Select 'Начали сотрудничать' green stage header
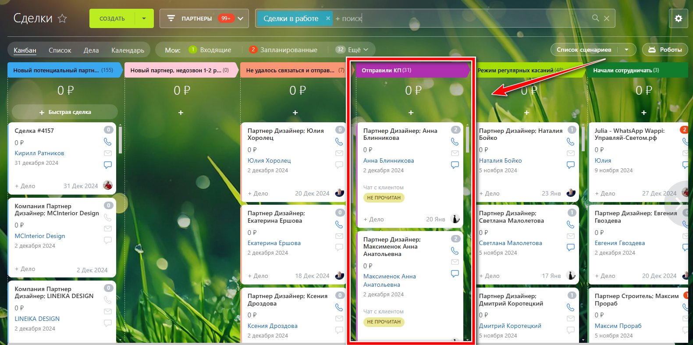 tap(637, 70)
